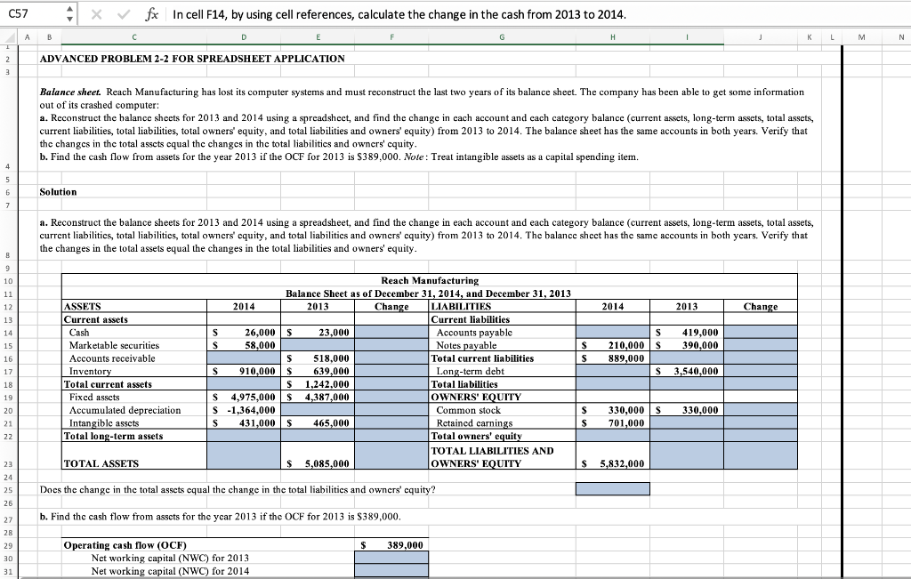911x579 pixels.
Task: Select row 14 header
Action: (x=7, y=333)
